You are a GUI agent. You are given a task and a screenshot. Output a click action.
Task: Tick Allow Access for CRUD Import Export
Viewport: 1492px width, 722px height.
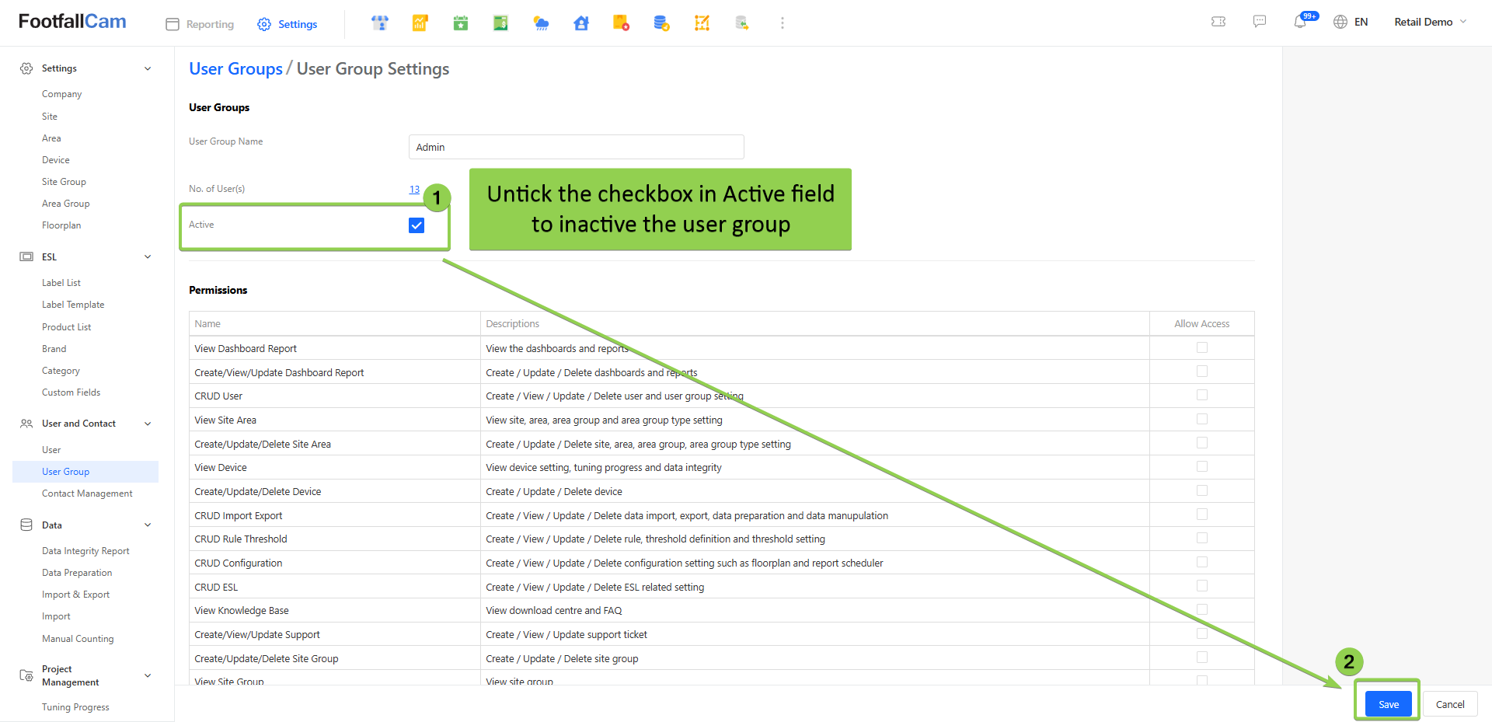point(1202,514)
